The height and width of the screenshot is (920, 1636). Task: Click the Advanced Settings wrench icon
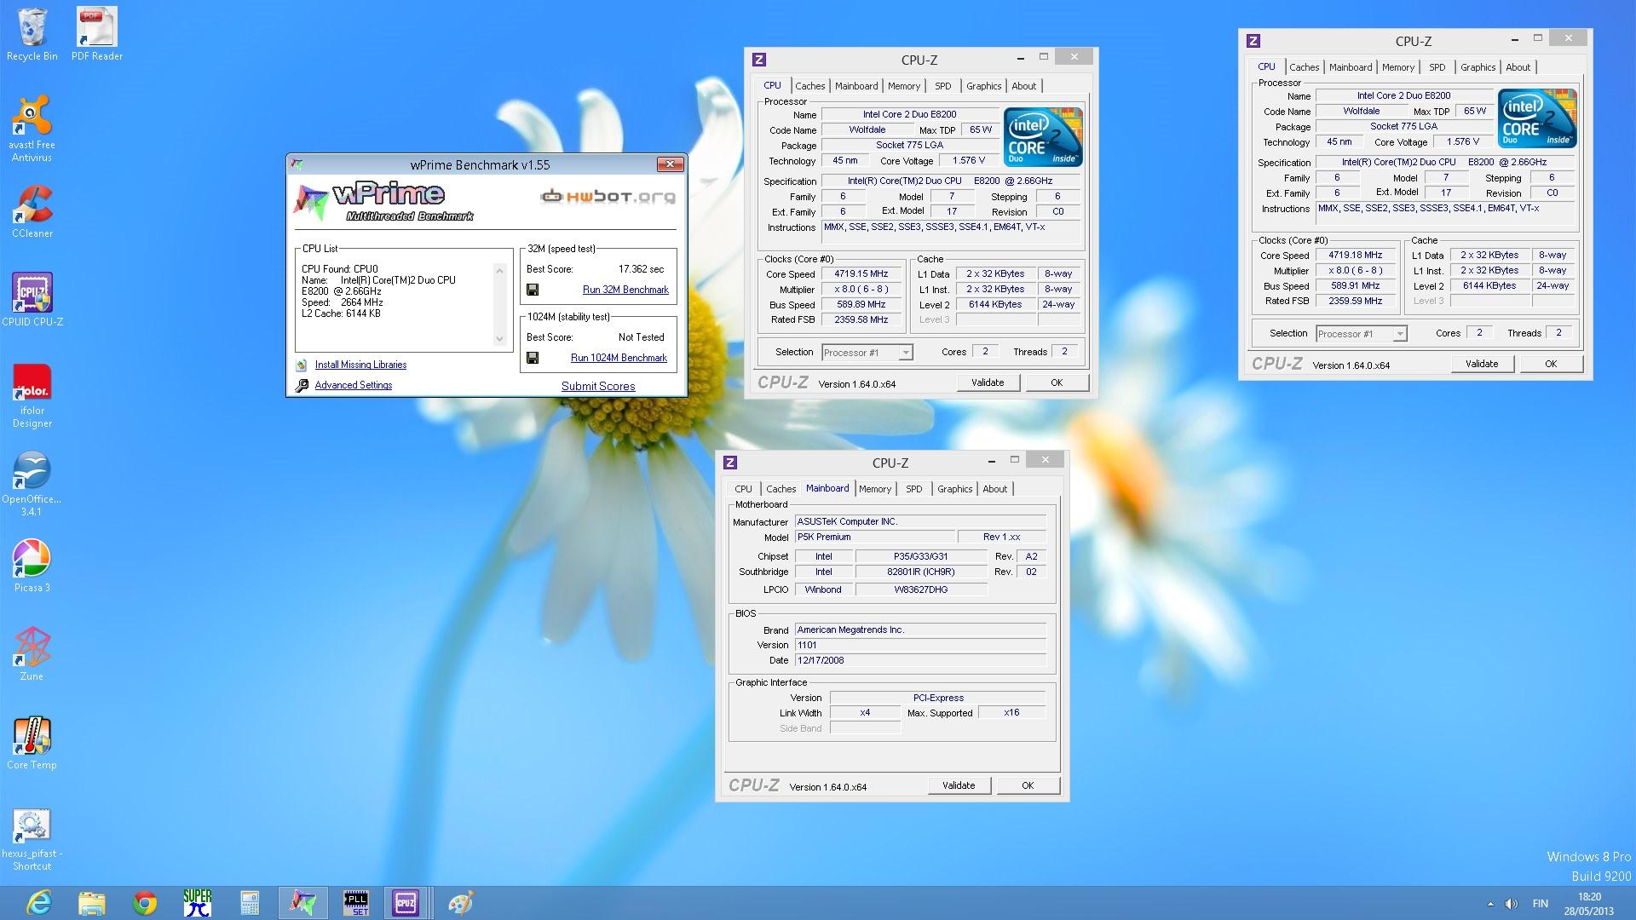point(302,385)
